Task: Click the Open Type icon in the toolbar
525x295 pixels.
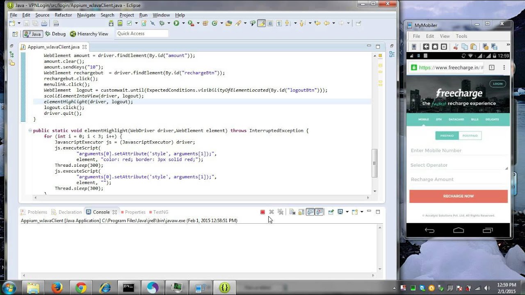Action: (x=229, y=23)
